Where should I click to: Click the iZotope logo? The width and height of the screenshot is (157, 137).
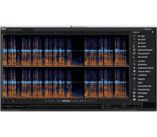pyautogui.click(x=148, y=29)
